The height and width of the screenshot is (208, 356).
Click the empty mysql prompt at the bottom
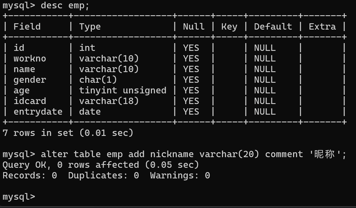[x=19, y=197]
